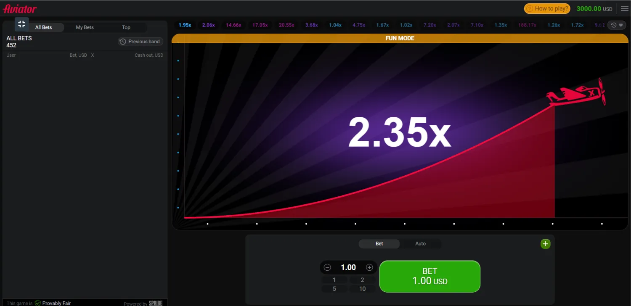Show Previous hand results
The image size is (631, 306).
141,42
